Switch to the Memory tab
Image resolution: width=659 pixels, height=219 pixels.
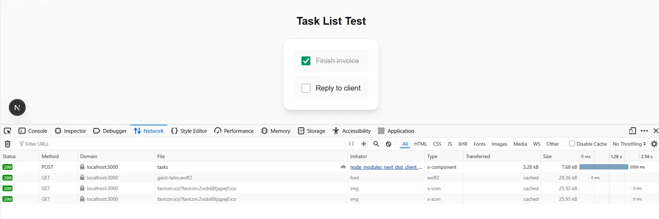pyautogui.click(x=276, y=131)
